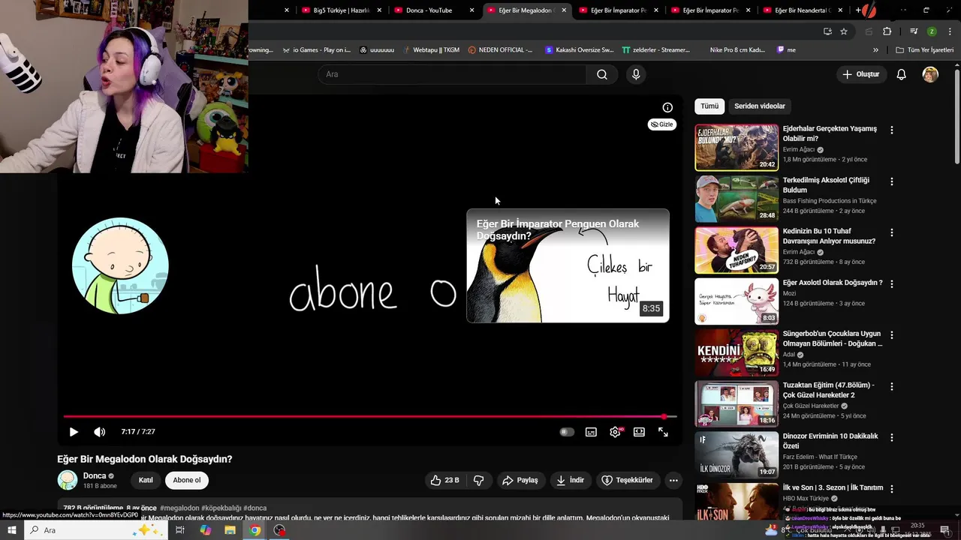961x540 pixels.
Task: Open YouTube notifications bell
Action: 902,74
